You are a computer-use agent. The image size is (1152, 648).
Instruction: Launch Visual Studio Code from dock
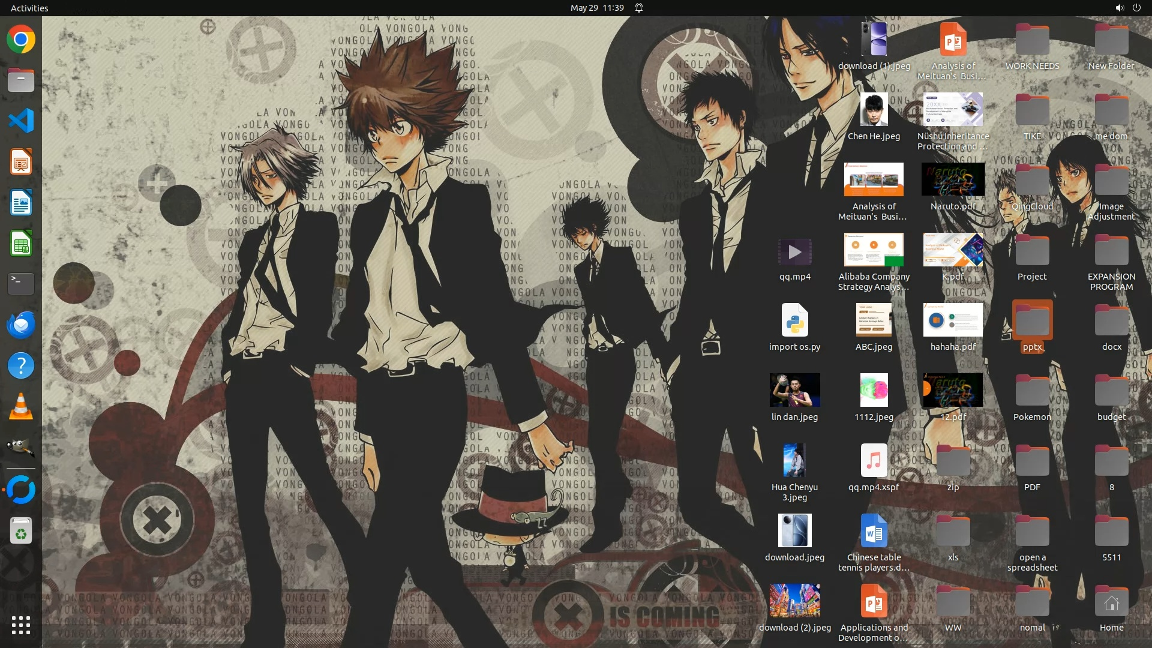[21, 121]
